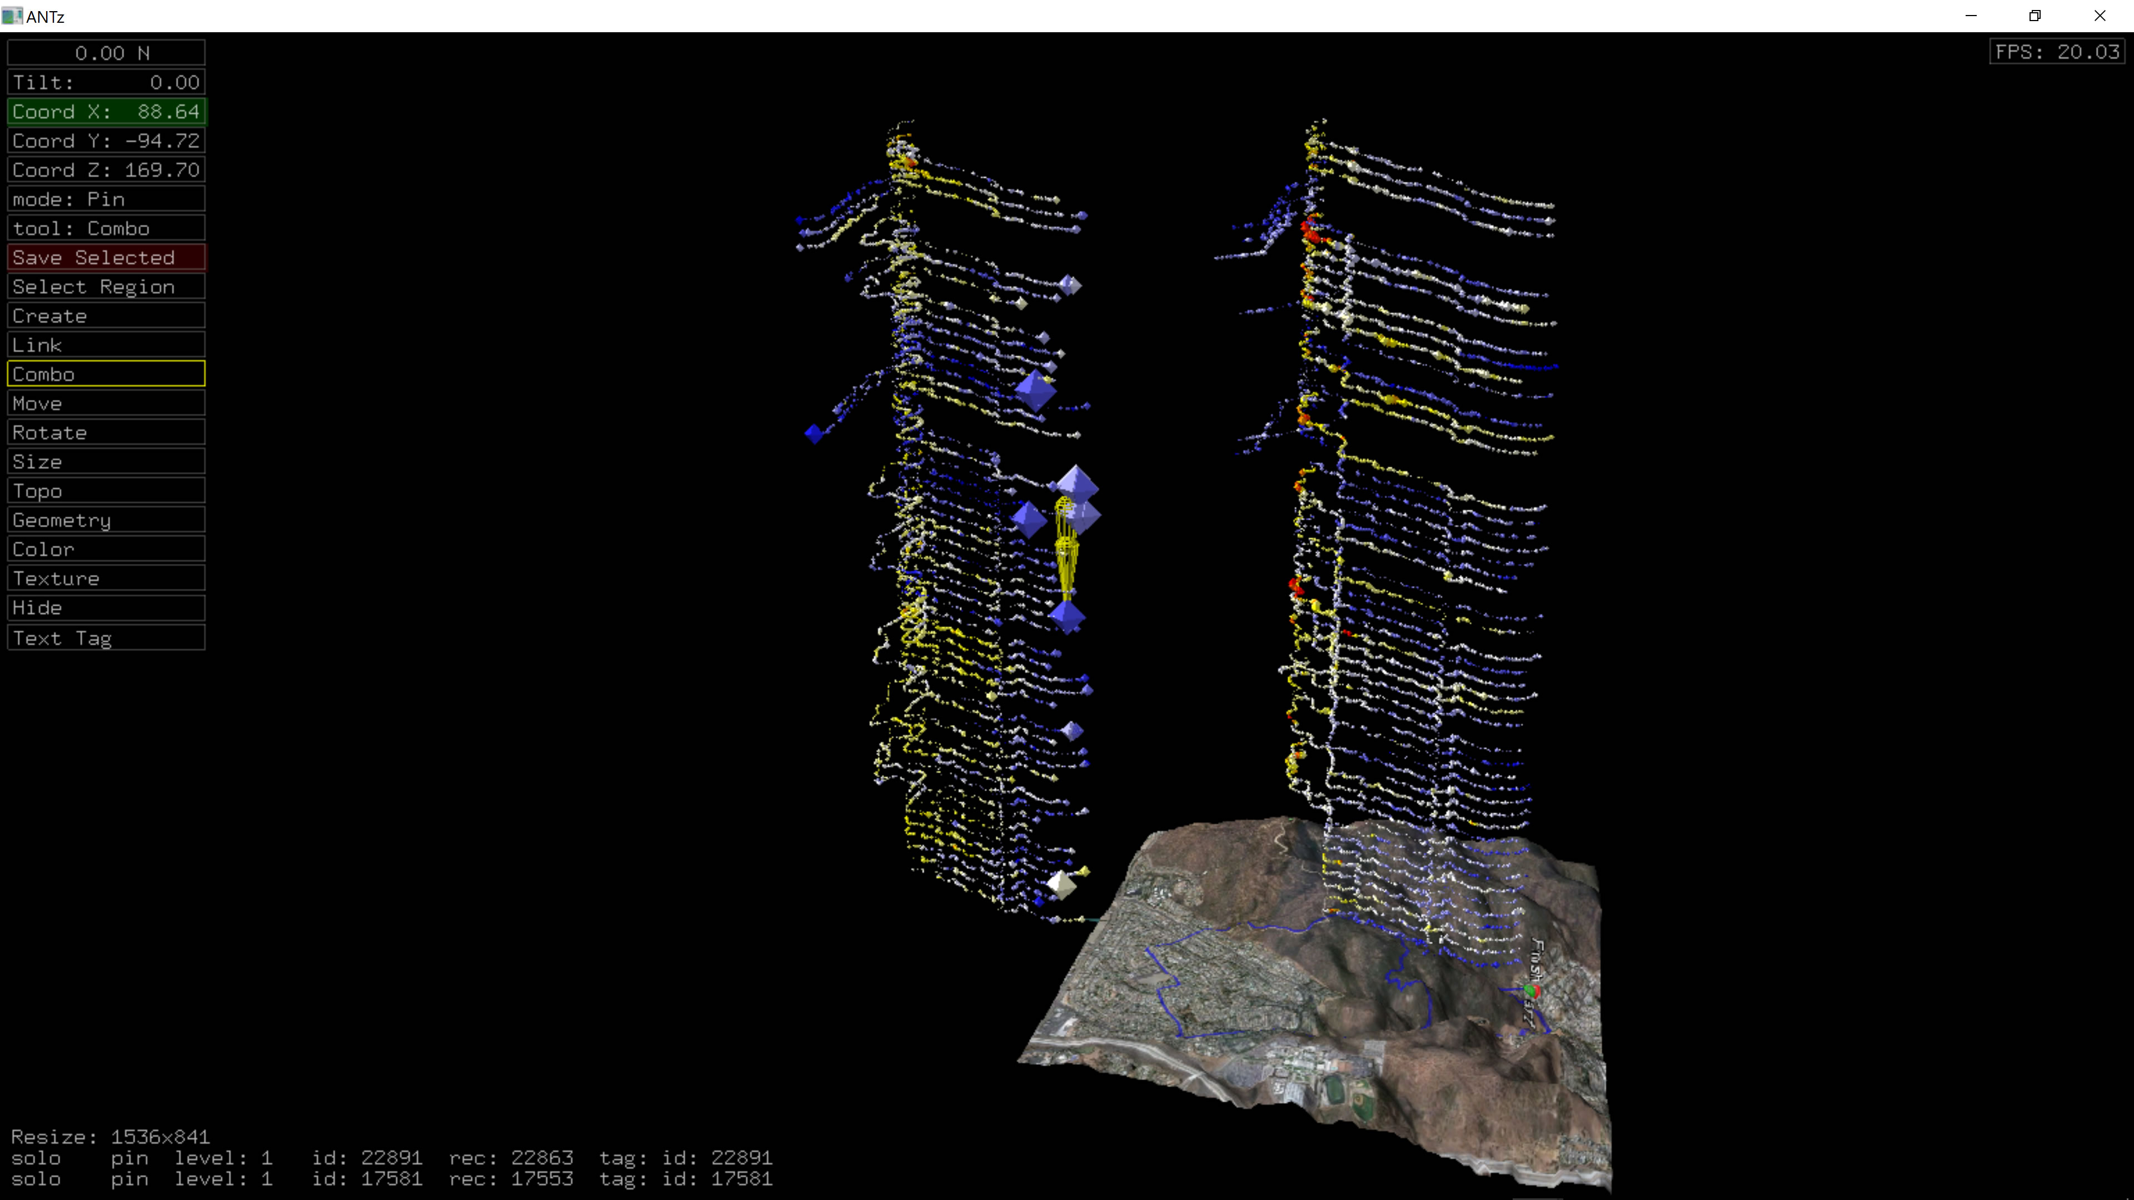Choose the Link tool
The image size is (2134, 1200).
[x=106, y=346]
